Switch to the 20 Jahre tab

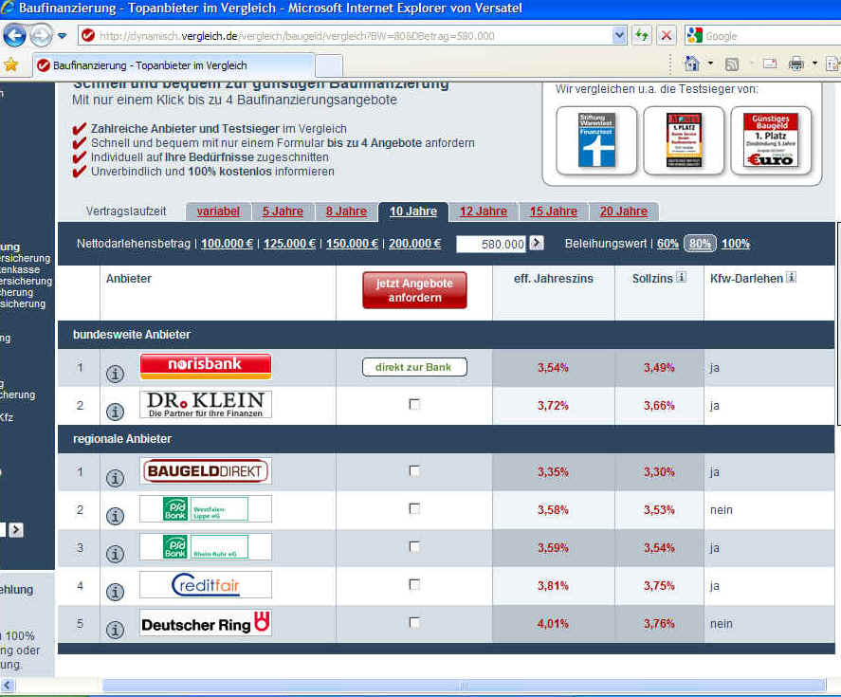coord(623,211)
